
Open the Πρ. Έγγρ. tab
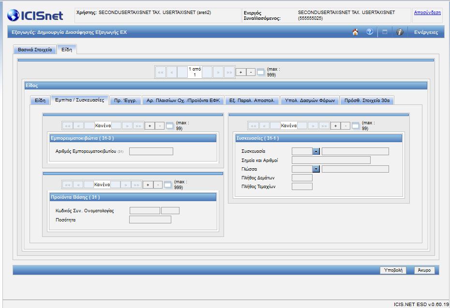pos(125,101)
